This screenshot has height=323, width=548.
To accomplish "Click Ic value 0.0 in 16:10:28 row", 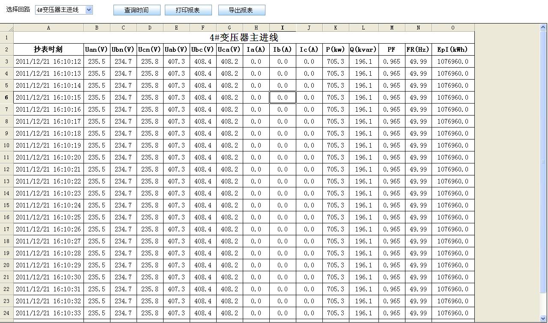I will point(309,253).
